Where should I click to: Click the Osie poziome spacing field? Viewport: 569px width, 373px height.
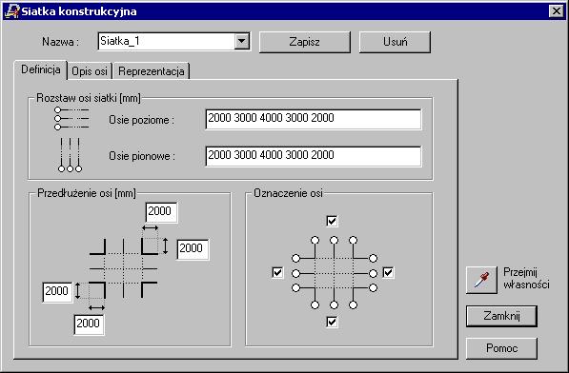[314, 119]
